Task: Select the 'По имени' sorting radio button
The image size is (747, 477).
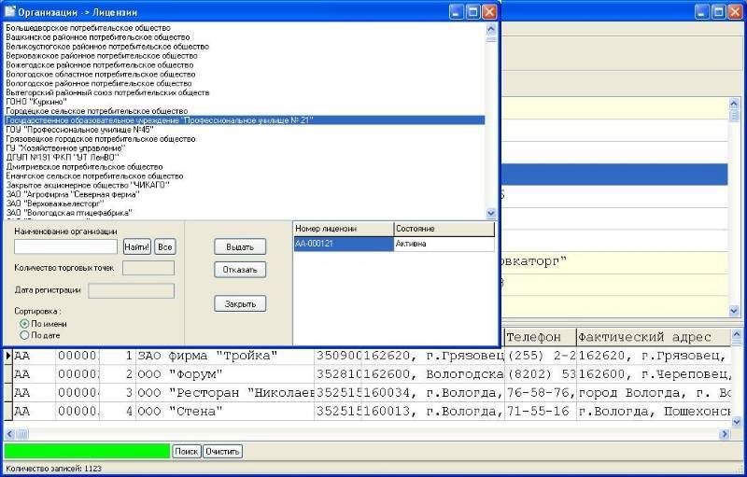Action: click(x=24, y=324)
